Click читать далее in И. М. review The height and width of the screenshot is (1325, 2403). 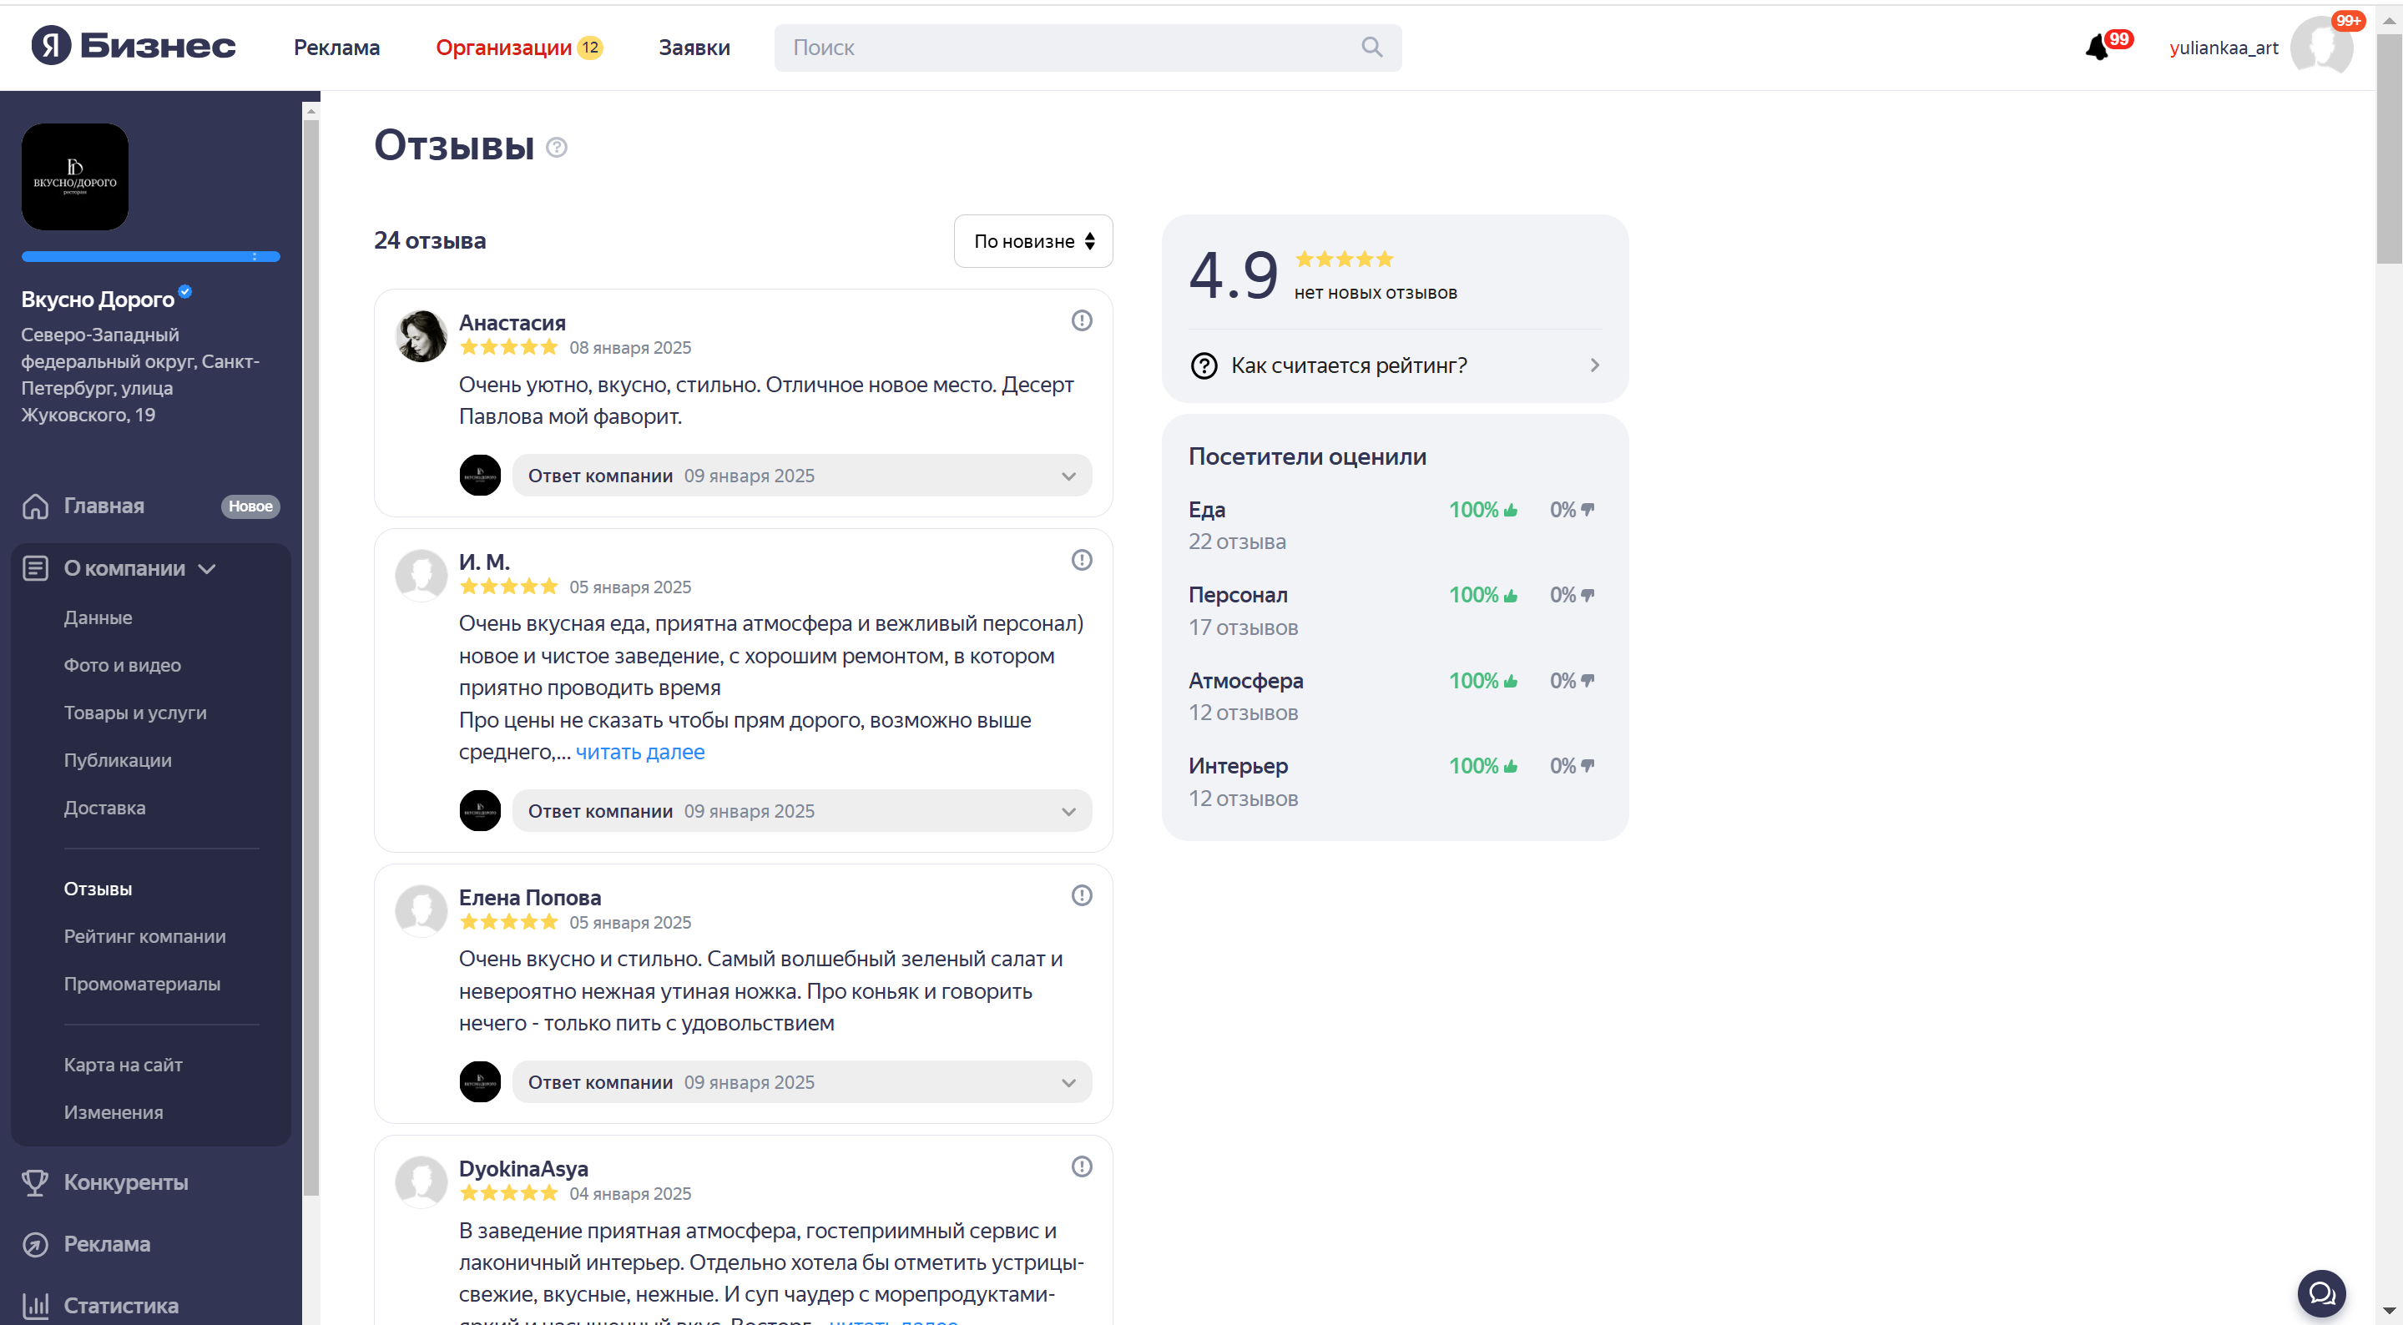640,752
